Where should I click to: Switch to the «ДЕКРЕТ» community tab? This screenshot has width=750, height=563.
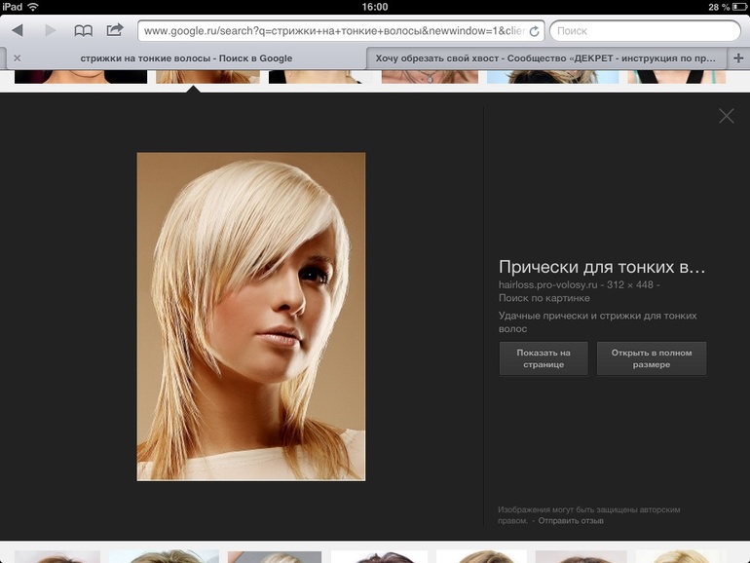(x=545, y=58)
